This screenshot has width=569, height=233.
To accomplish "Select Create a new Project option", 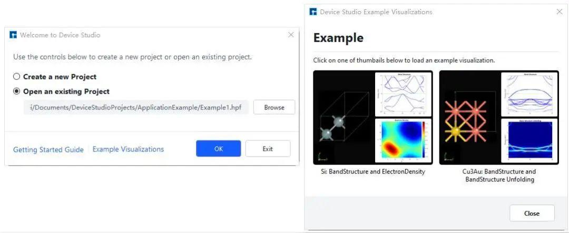I will click(x=17, y=77).
